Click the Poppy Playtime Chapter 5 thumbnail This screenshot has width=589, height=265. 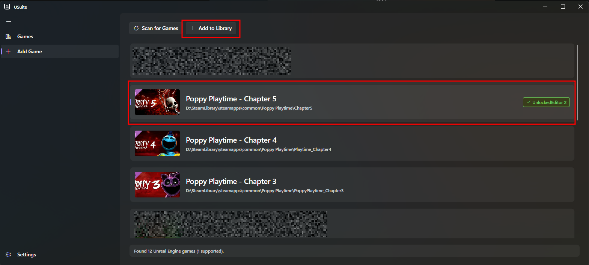coord(157,102)
